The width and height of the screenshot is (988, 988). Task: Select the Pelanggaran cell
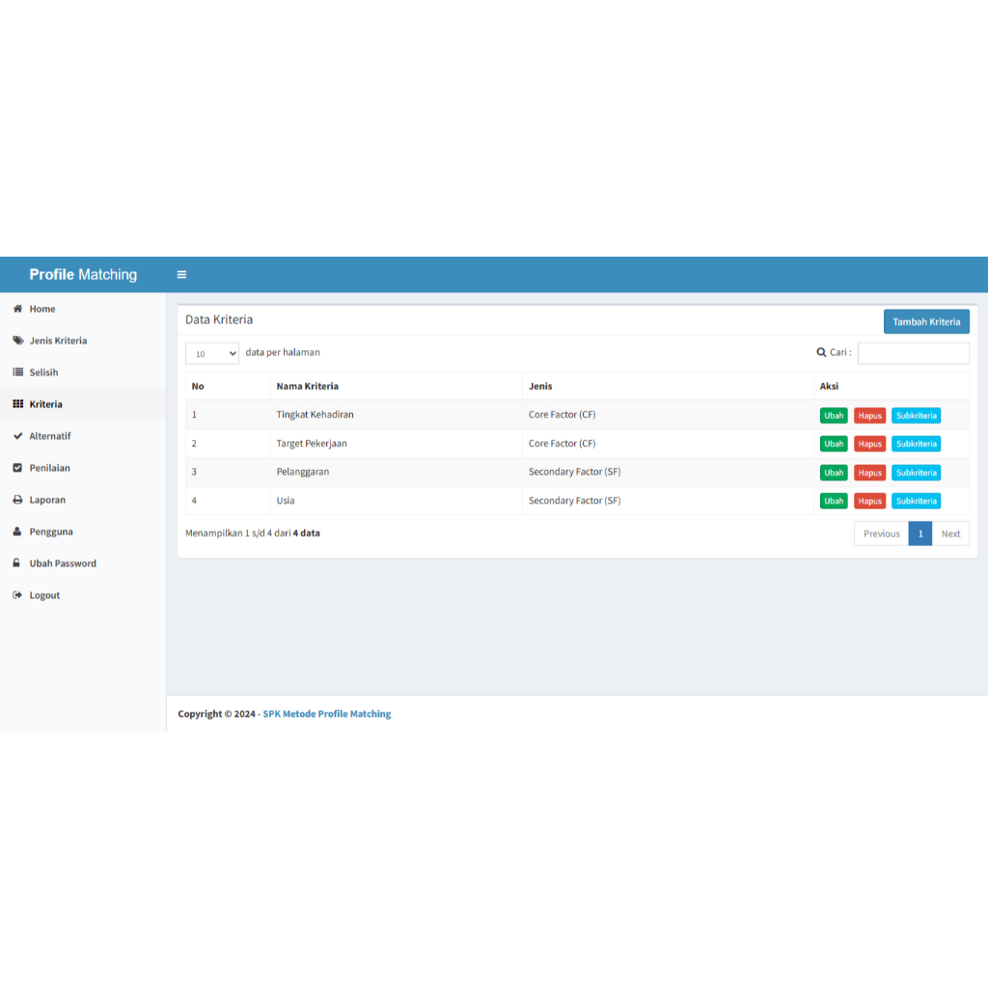tap(397, 472)
